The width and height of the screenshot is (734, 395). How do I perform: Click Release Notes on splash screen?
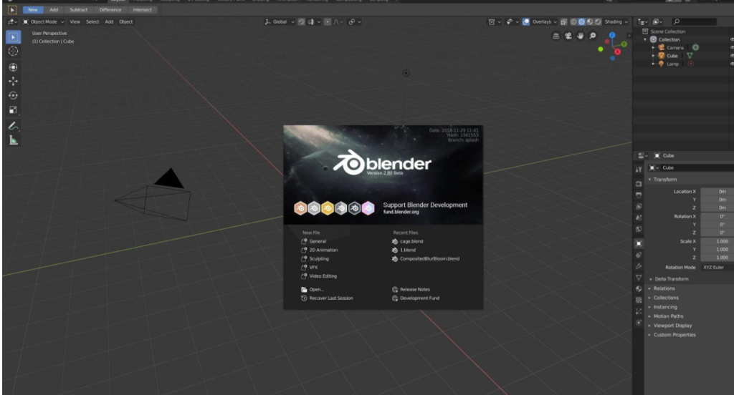click(414, 290)
